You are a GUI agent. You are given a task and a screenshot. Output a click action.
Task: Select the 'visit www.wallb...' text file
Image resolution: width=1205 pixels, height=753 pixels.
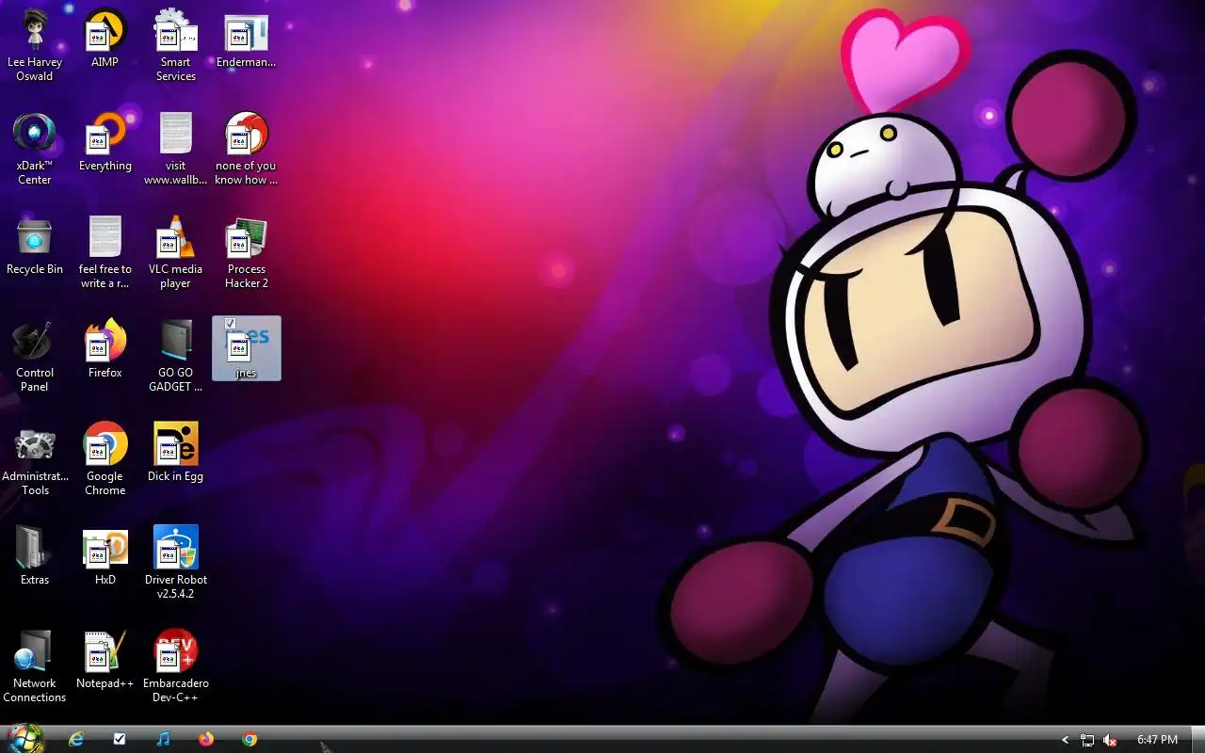(x=176, y=148)
